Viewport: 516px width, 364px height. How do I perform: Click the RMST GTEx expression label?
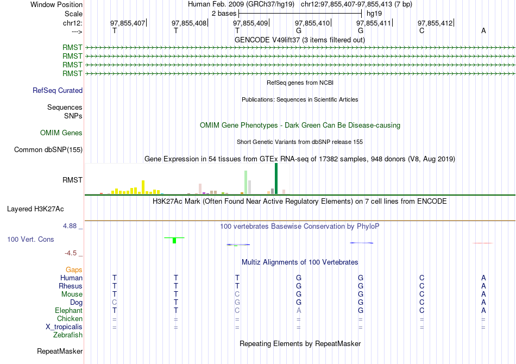(x=72, y=180)
